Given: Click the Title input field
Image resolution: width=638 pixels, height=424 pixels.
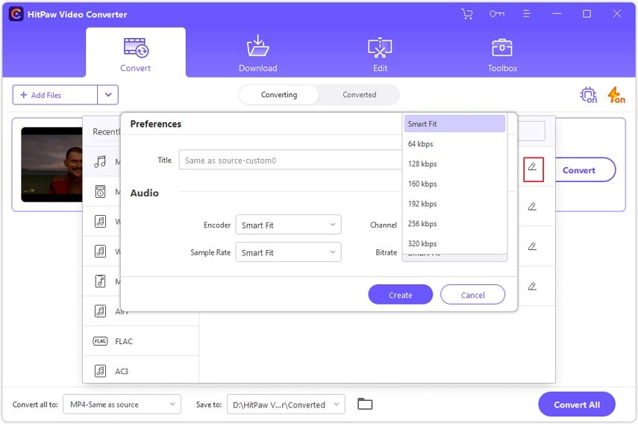Looking at the screenshot, I should pyautogui.click(x=290, y=160).
